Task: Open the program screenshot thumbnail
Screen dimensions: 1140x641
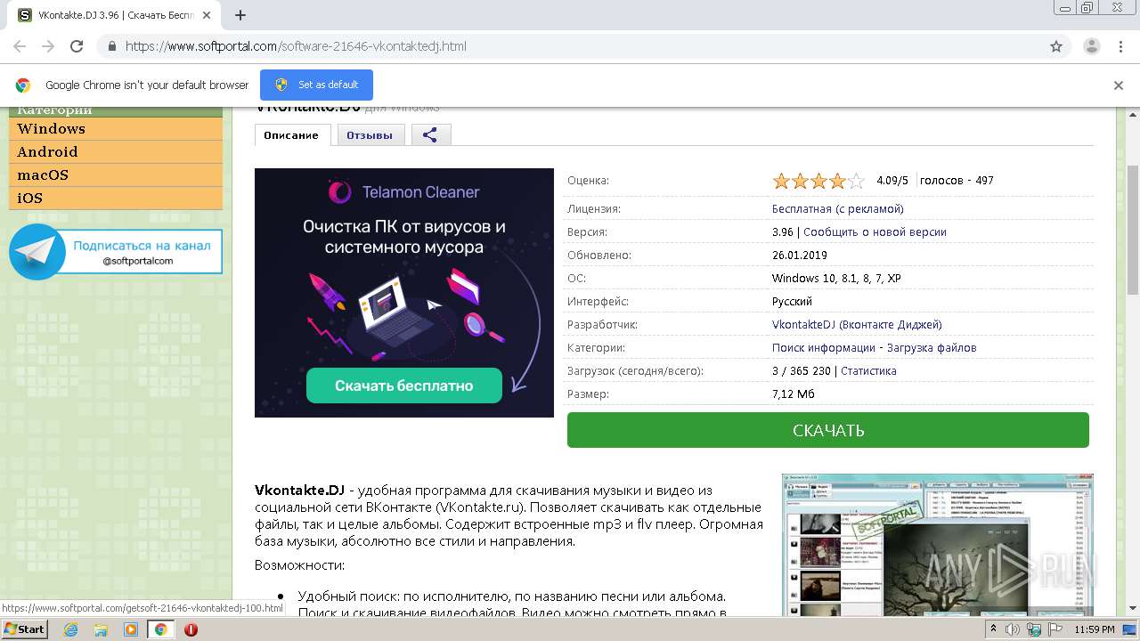Action: [937, 544]
